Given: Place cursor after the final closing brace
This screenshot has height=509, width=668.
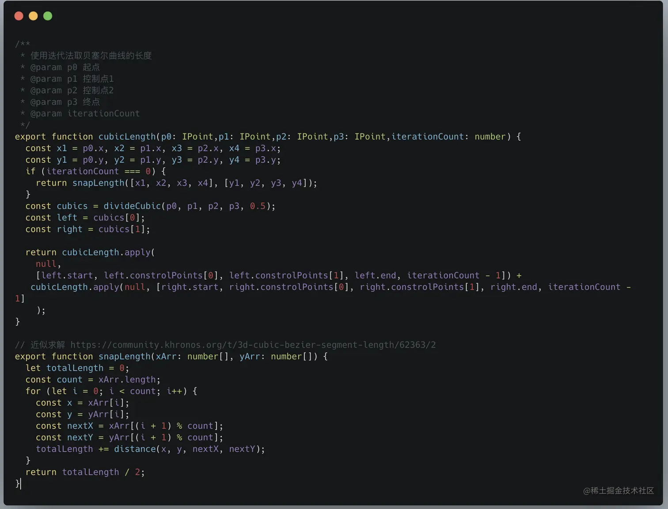Looking at the screenshot, I should point(21,483).
